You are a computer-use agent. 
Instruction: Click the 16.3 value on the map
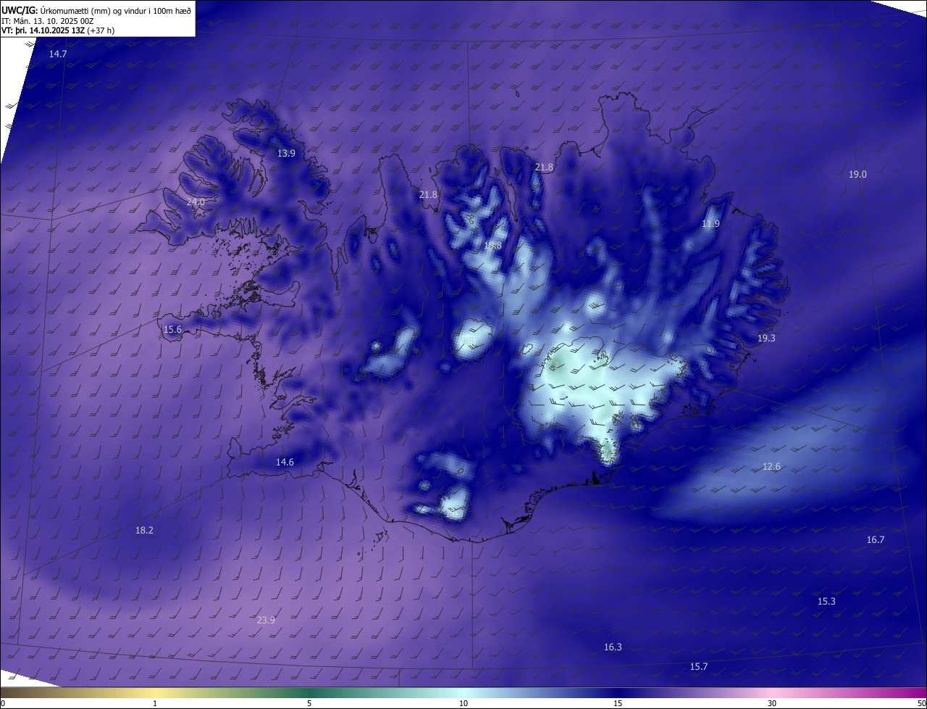613,647
